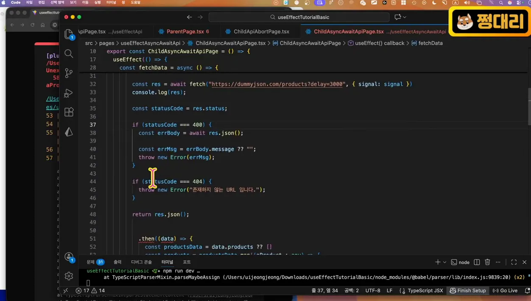Open the dummyjson.com products URL link
The width and height of the screenshot is (531, 301).
277,84
